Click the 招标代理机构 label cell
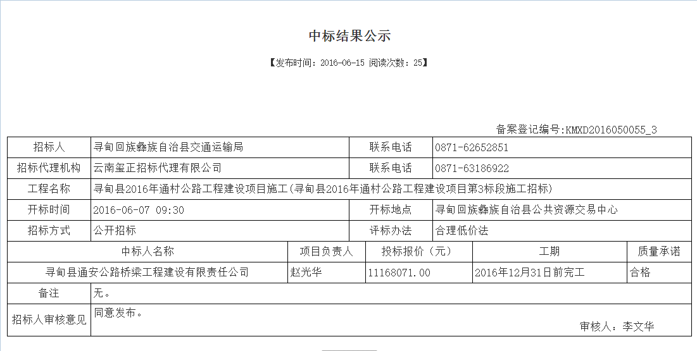The width and height of the screenshot is (697, 351). click(49, 168)
